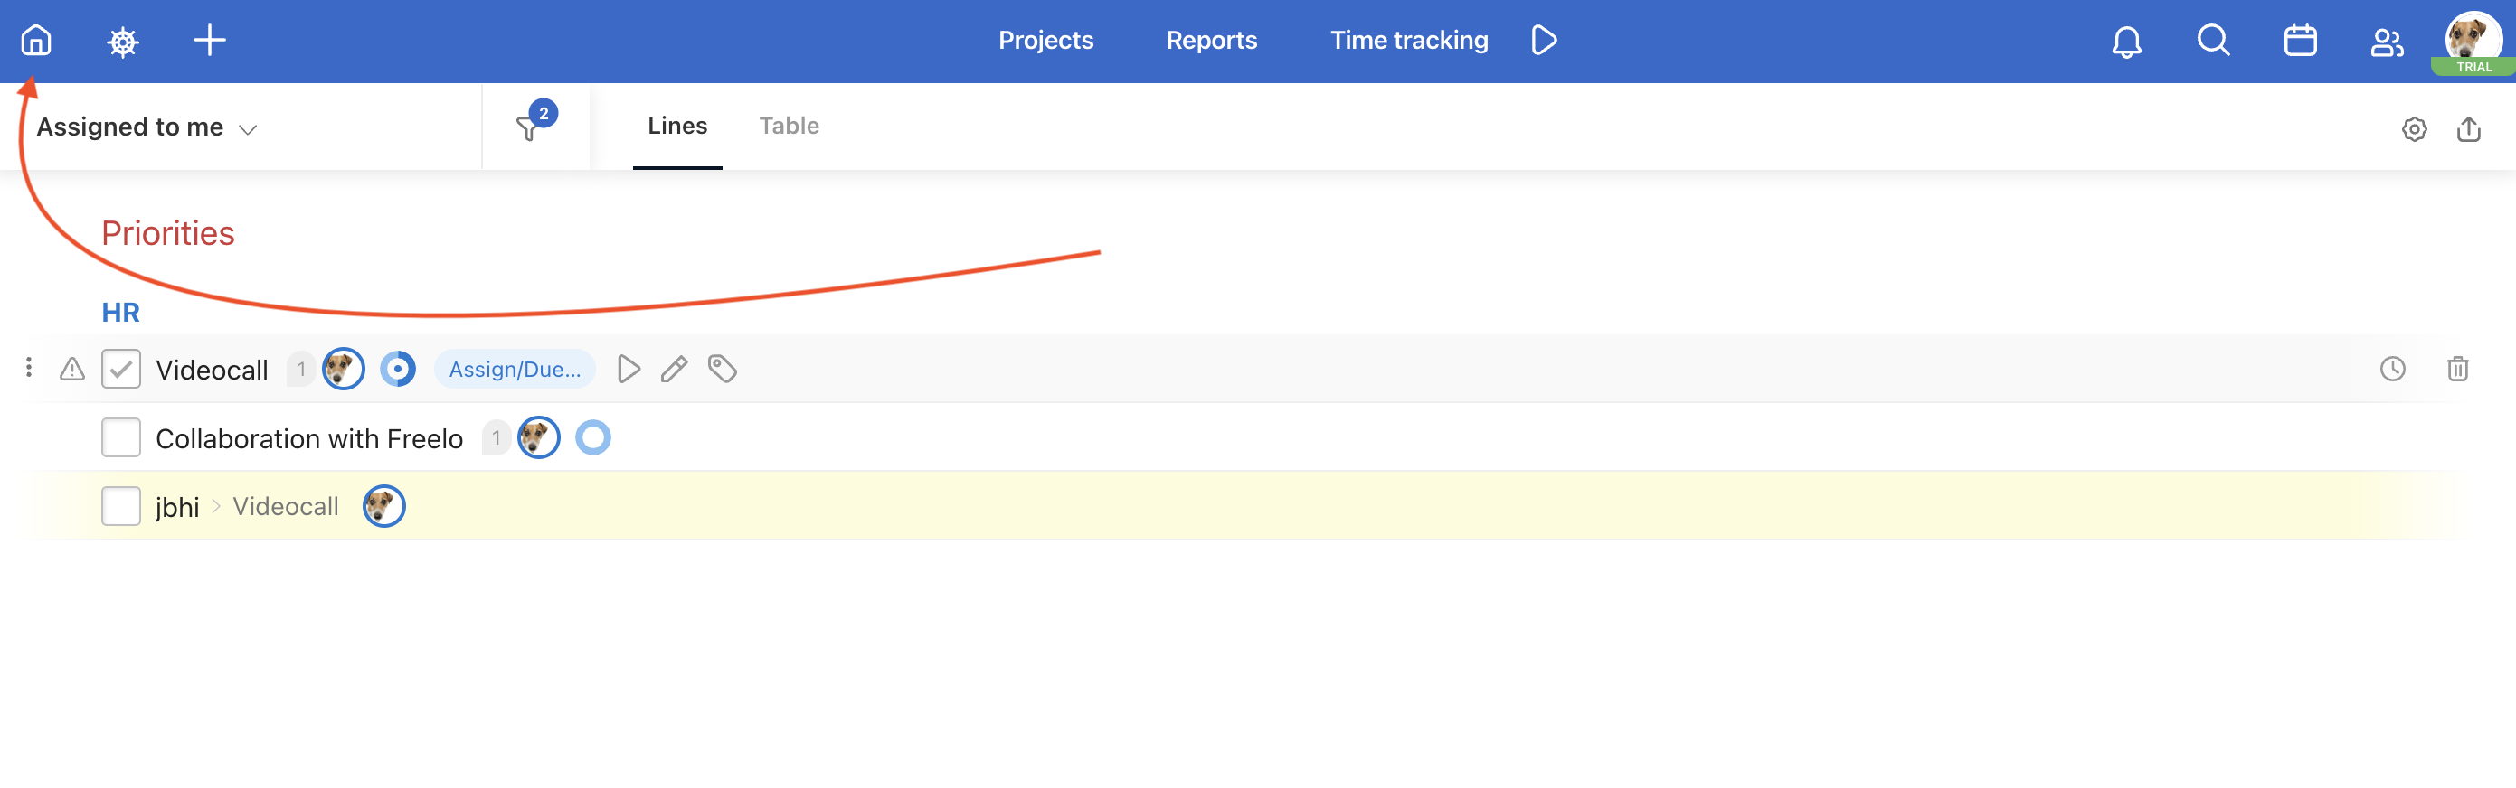
Task: Switch to the Lines tab
Action: point(676,125)
